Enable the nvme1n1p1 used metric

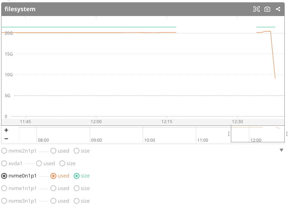coord(53,188)
